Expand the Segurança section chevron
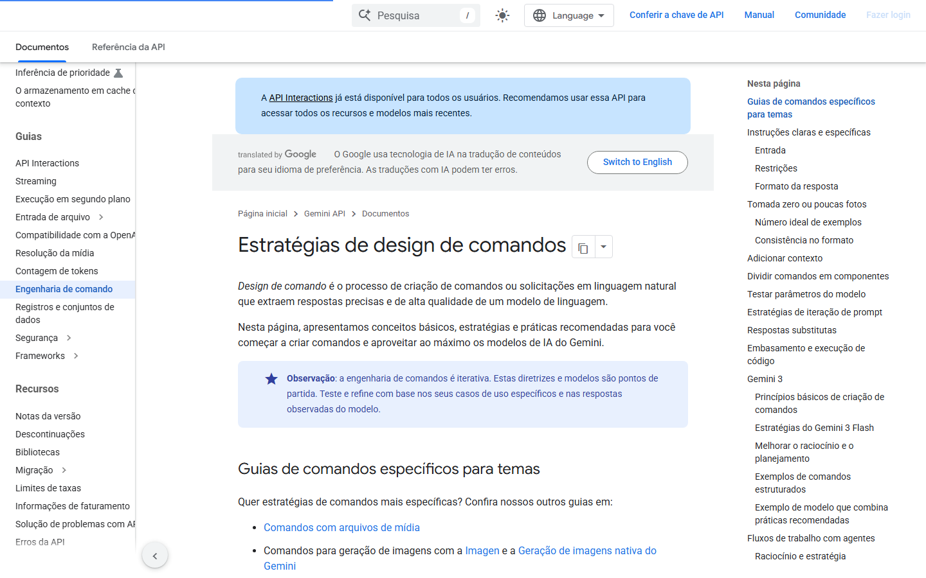The image size is (926, 578). click(x=69, y=338)
